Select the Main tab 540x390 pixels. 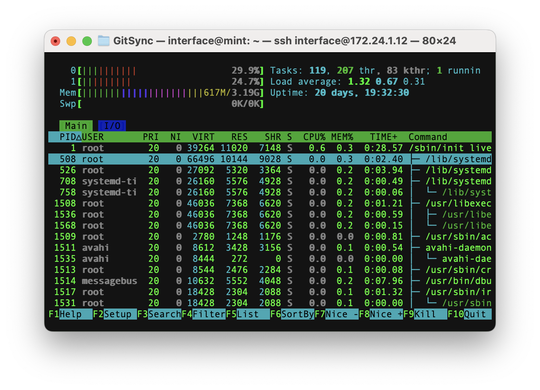pos(76,126)
